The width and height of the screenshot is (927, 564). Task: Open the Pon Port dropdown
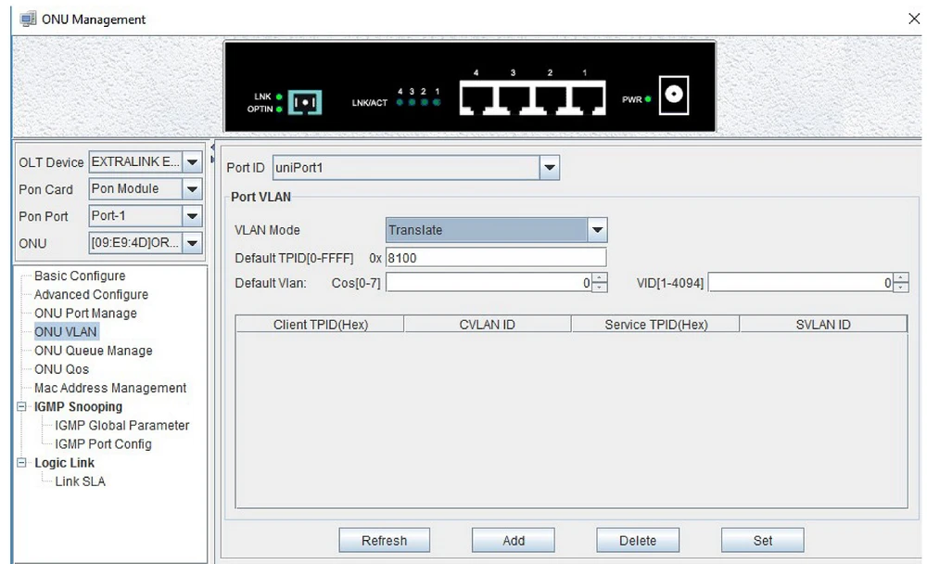[x=193, y=216]
